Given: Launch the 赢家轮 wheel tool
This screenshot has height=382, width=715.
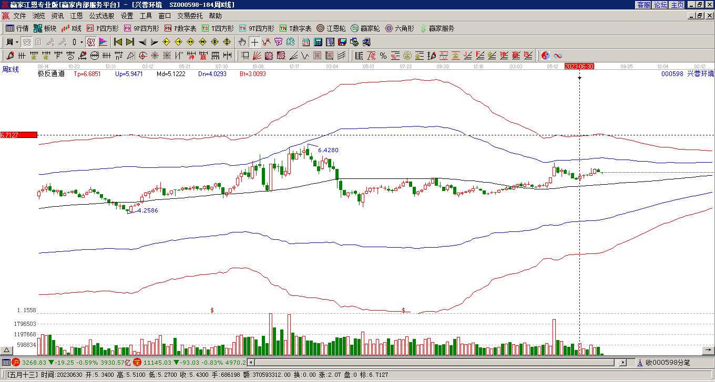Looking at the screenshot, I should click(365, 28).
